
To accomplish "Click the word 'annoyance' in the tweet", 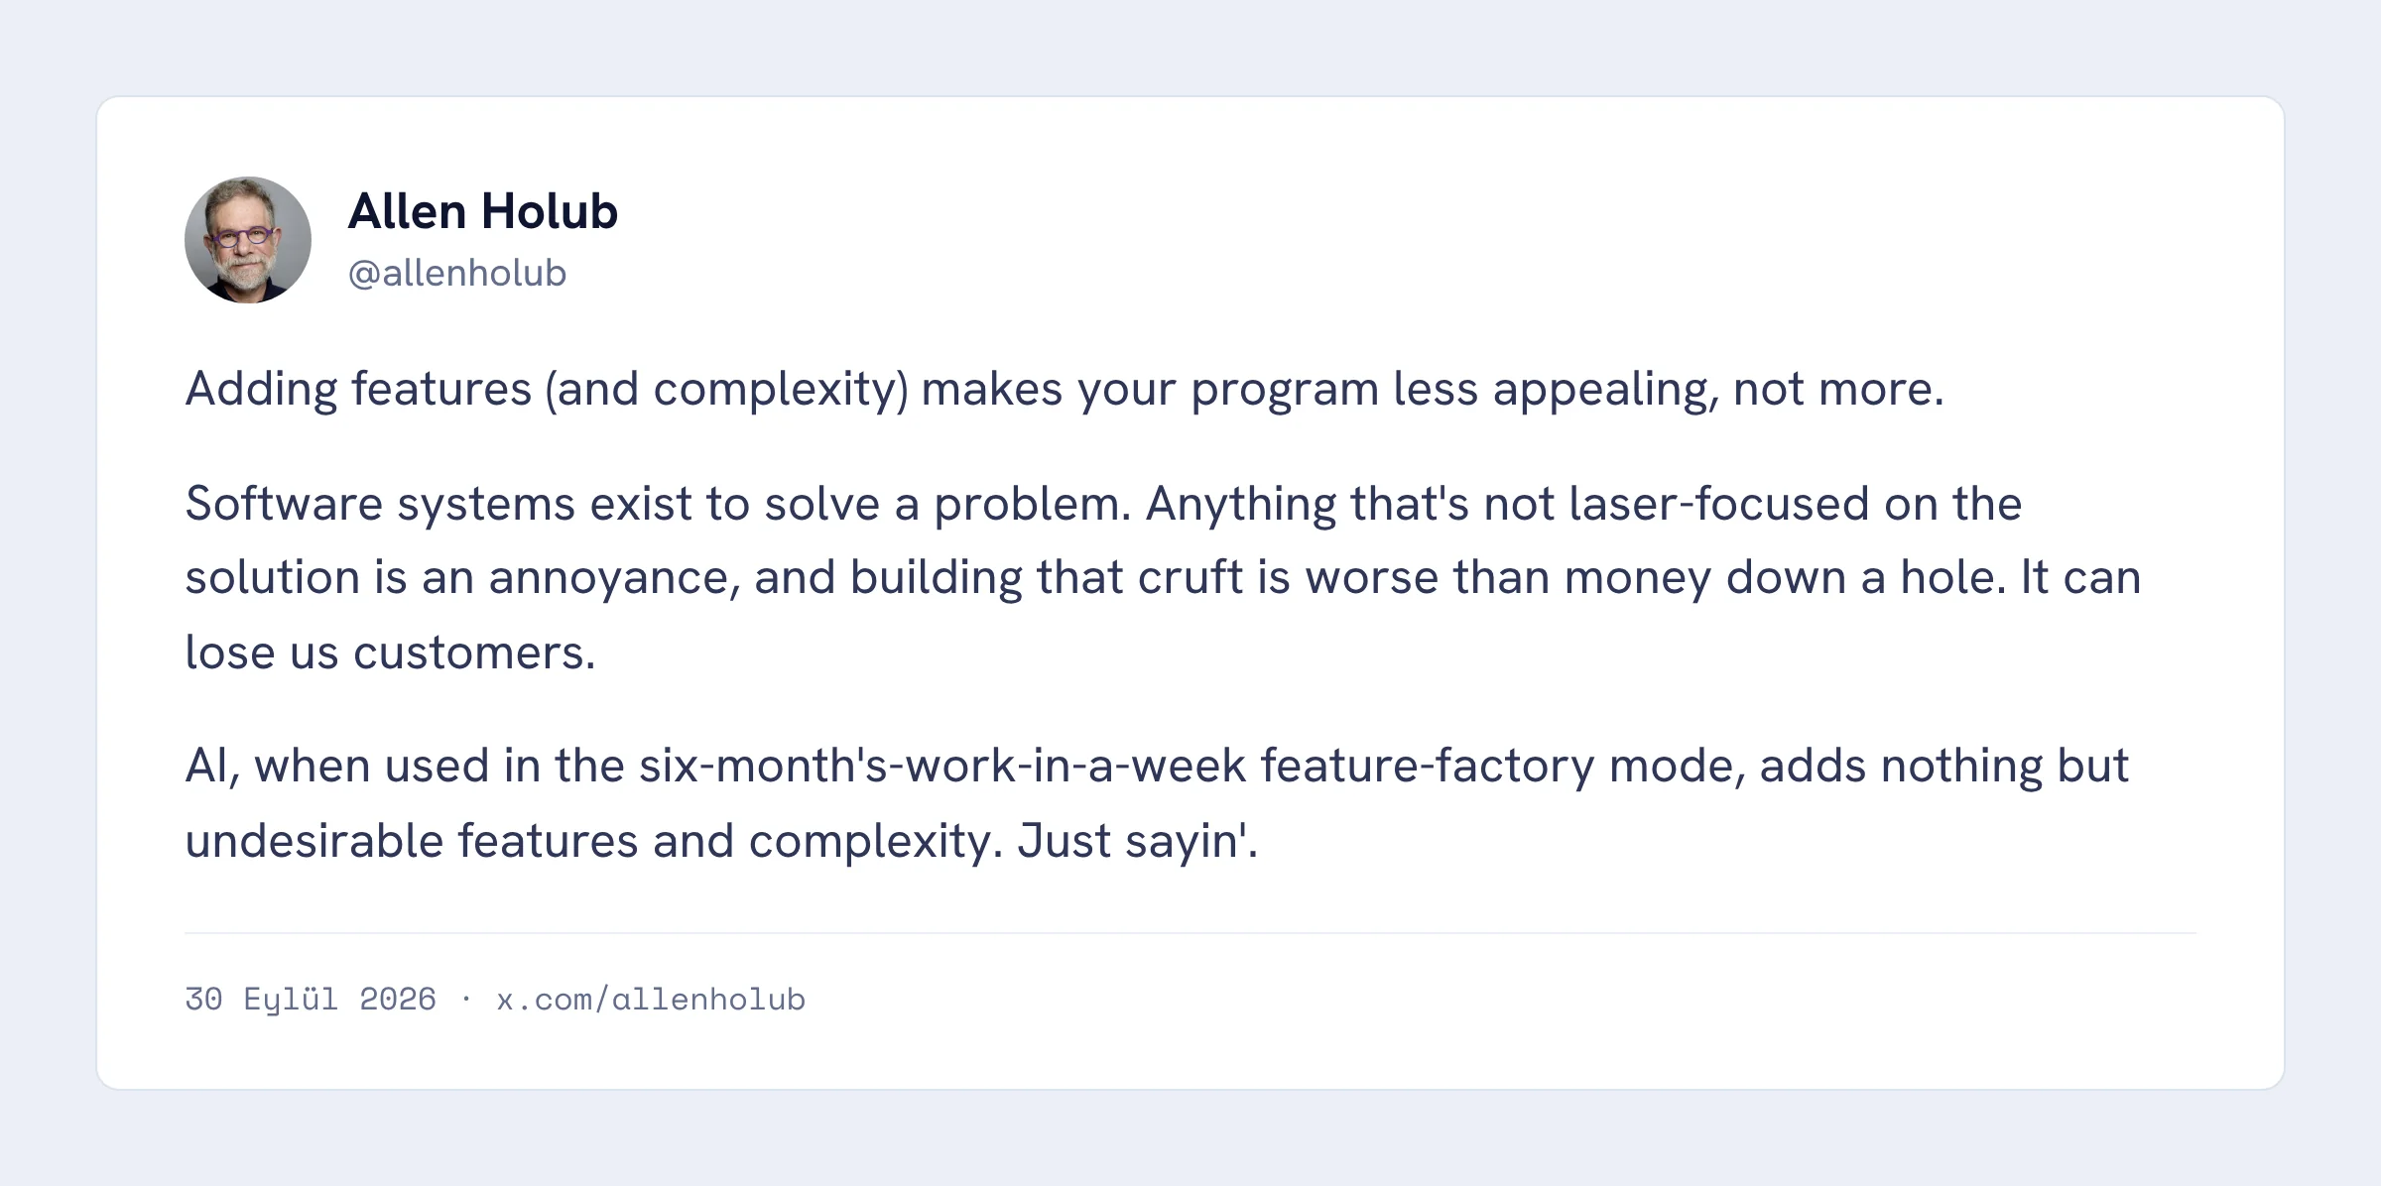I will point(609,578).
